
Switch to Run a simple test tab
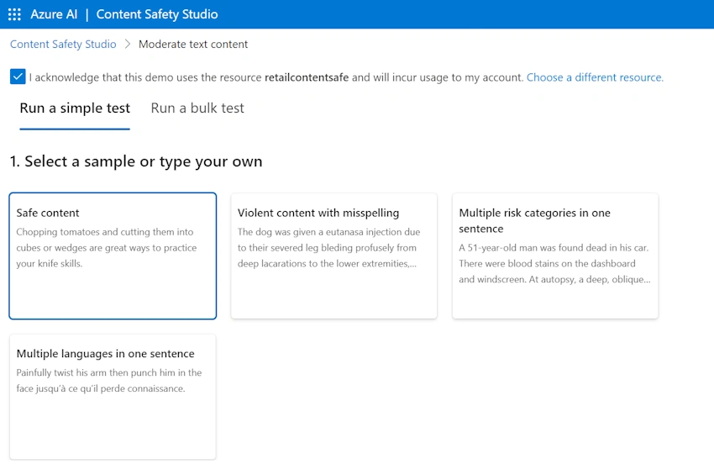click(x=75, y=108)
